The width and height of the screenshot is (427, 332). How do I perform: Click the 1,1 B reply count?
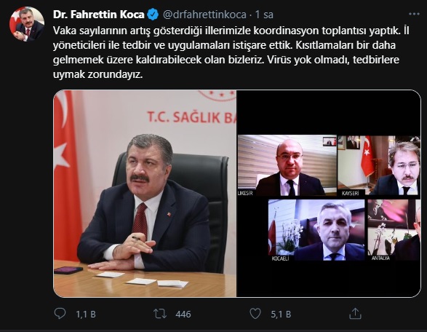coord(86,315)
